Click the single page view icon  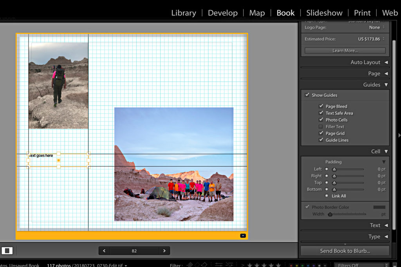click(x=7, y=251)
